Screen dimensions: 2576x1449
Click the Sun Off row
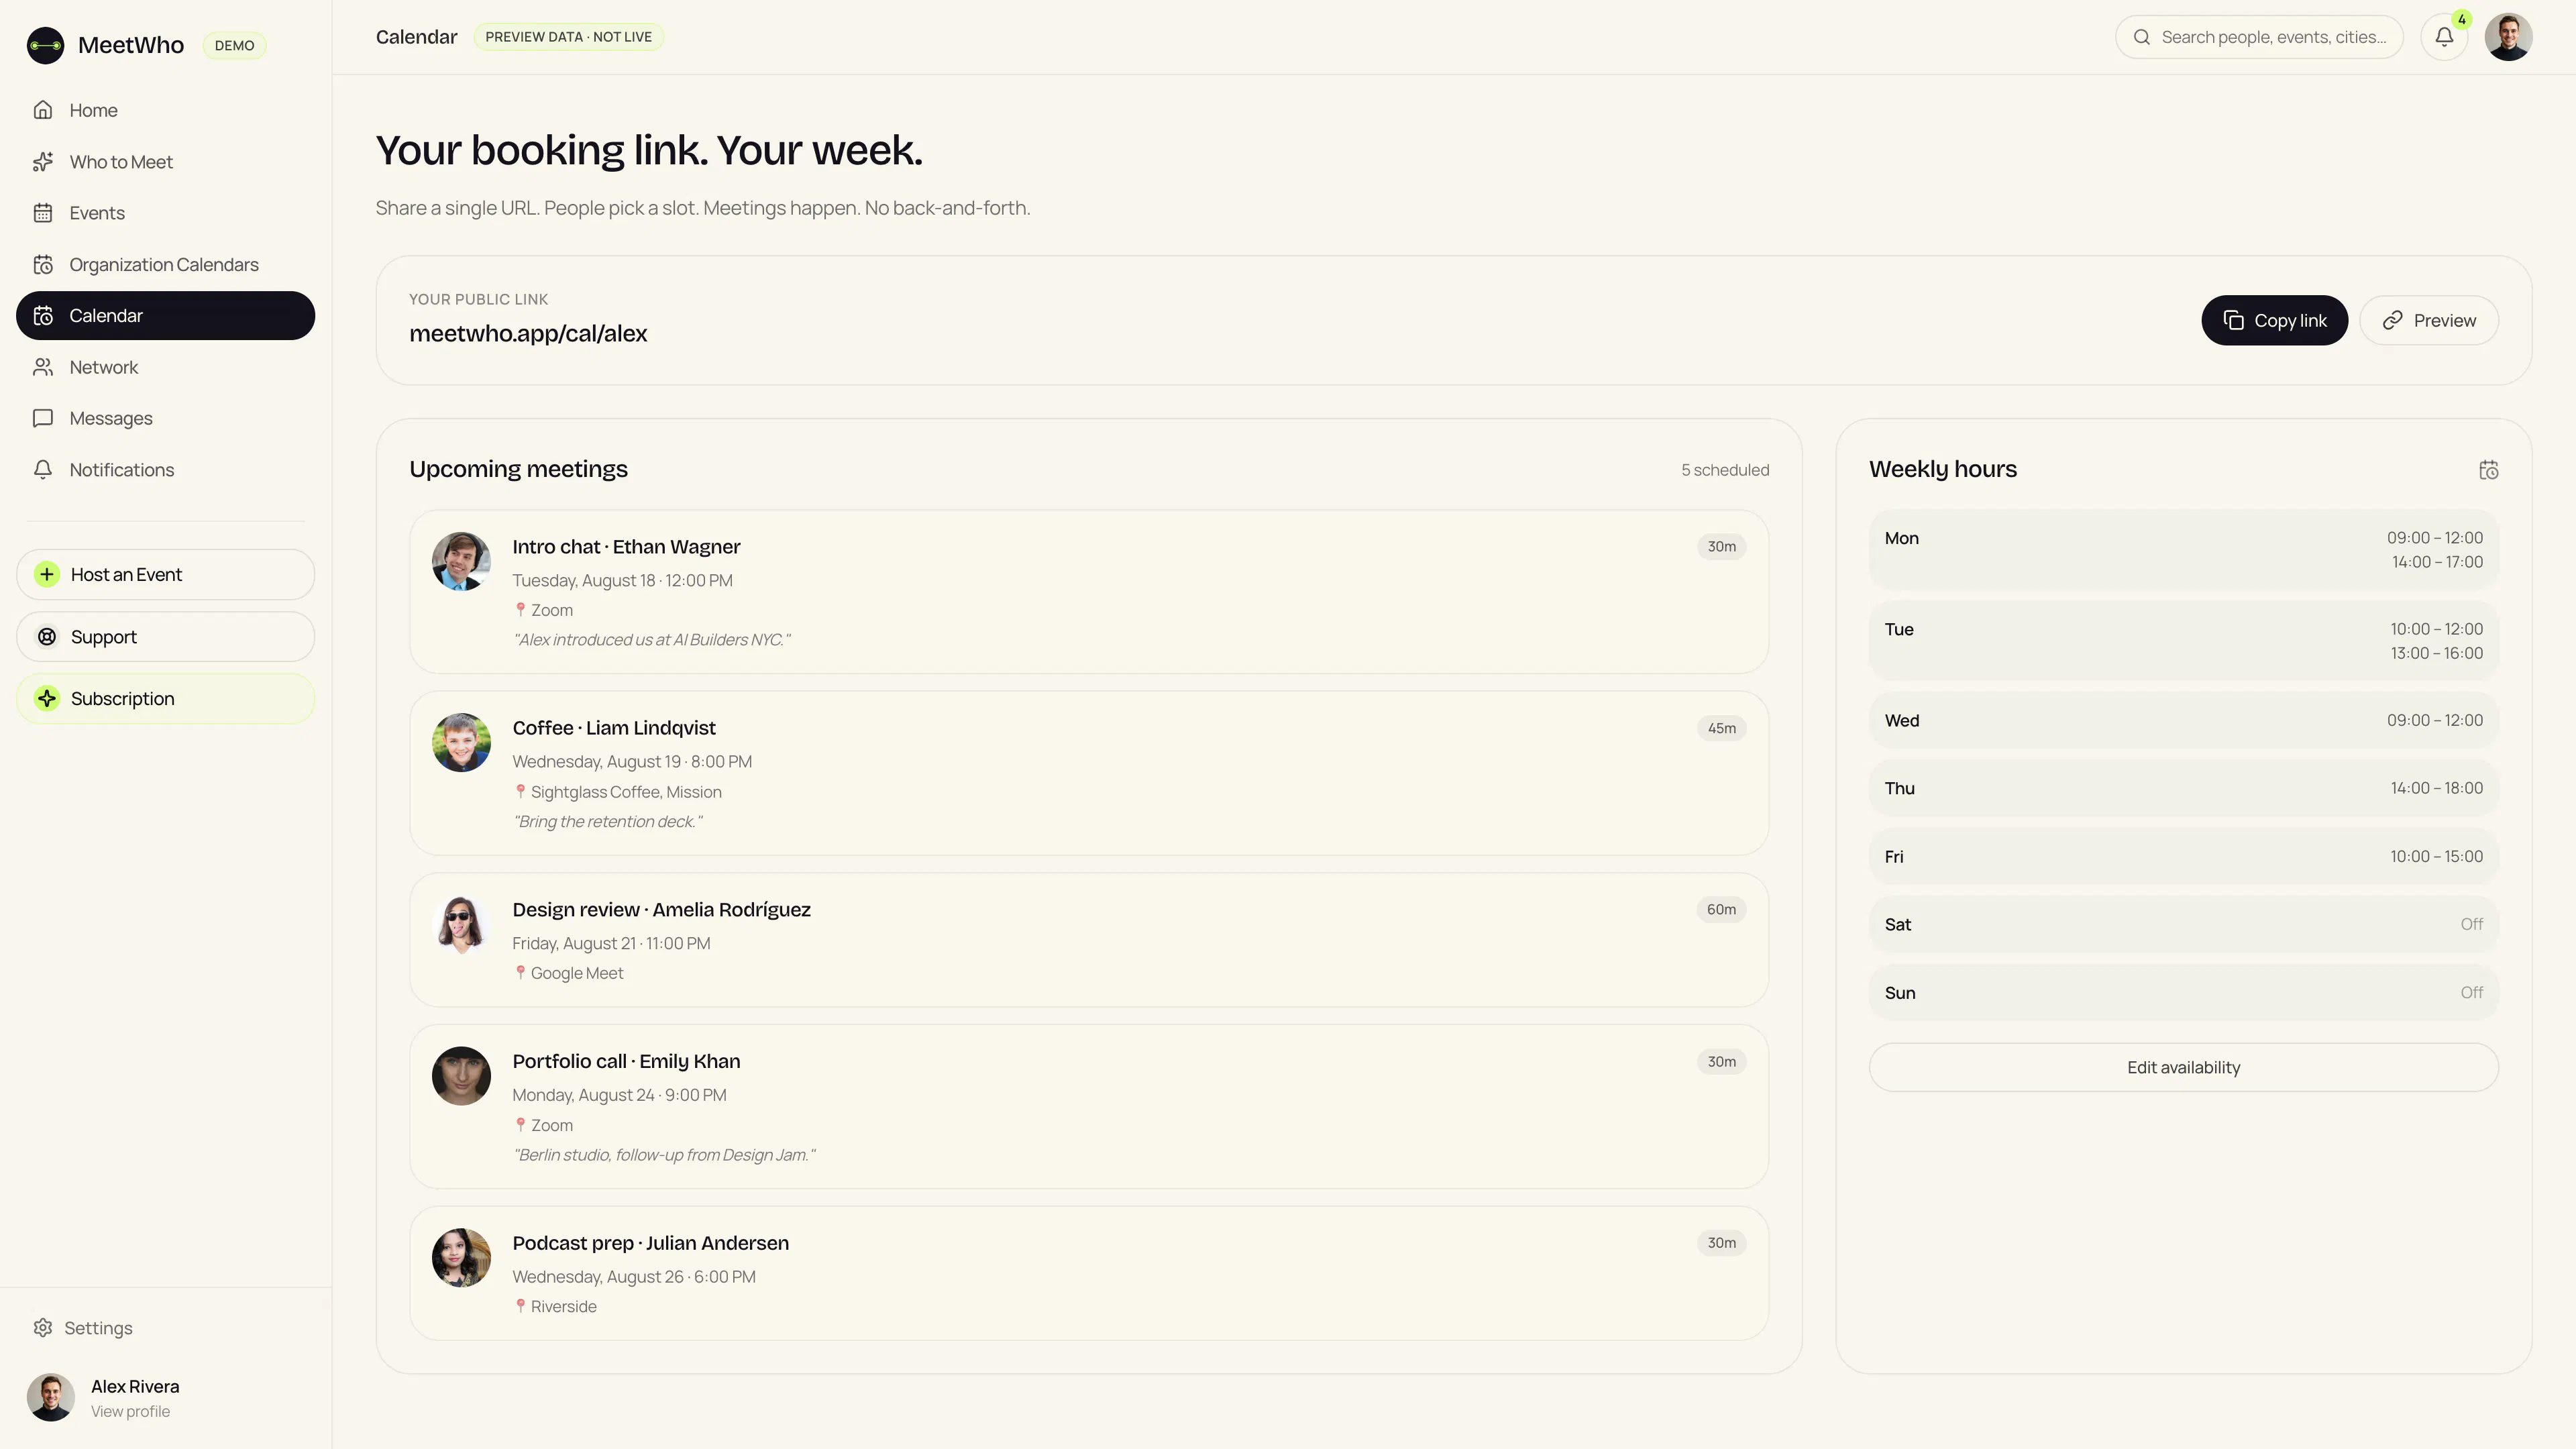(2183, 993)
